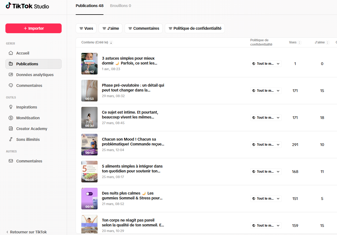
Task: Expand privacy dropdown for Chacun son Mood video
Action: click(266, 145)
